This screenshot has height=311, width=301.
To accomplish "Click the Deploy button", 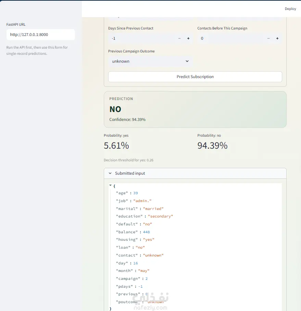I will click(x=290, y=9).
